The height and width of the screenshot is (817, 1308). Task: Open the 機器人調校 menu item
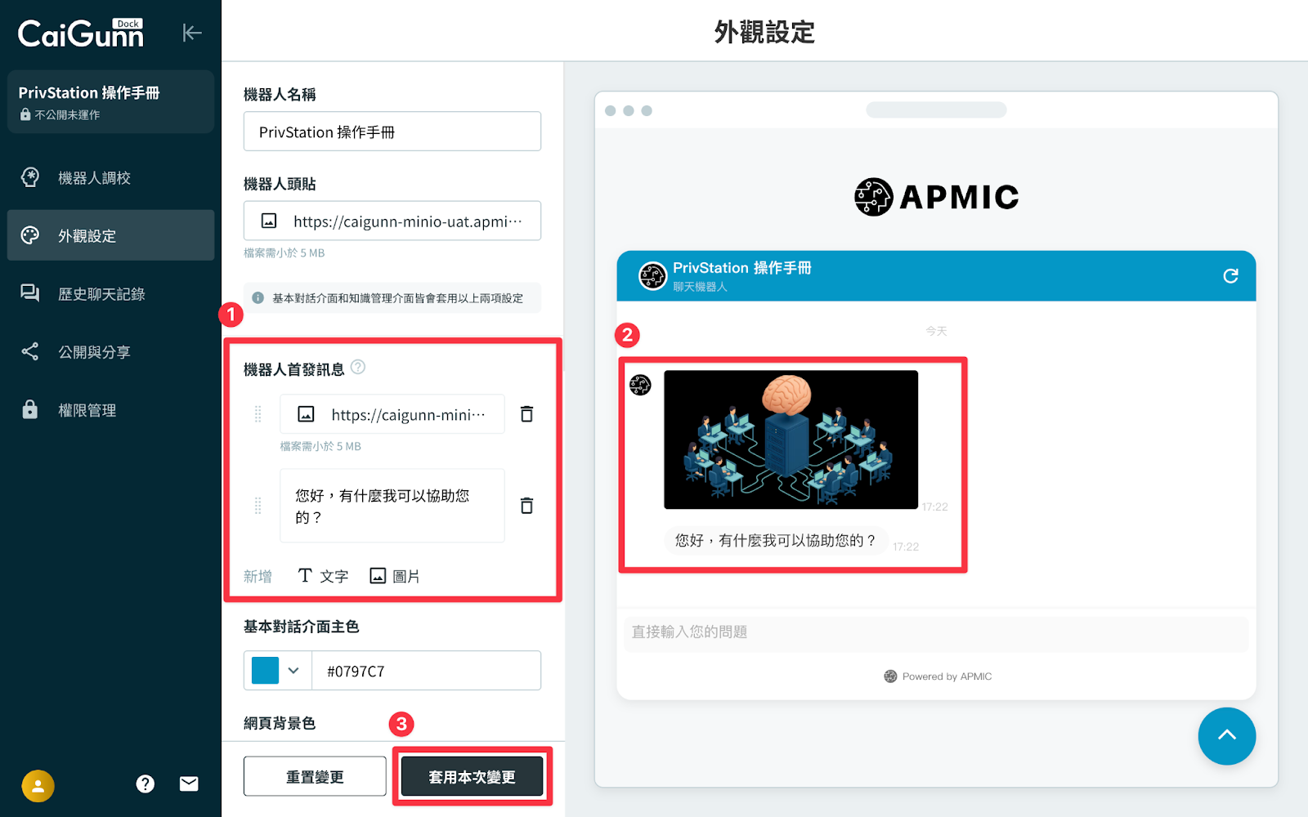(94, 178)
